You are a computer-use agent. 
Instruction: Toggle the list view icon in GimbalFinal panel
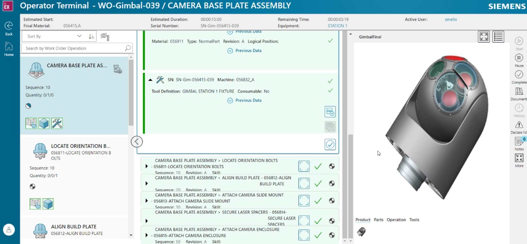point(498,37)
